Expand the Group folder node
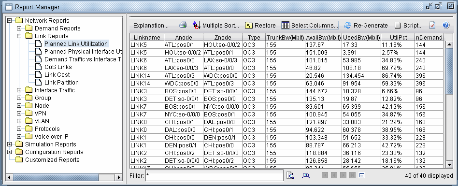Screen dimensions: 458x186 (19, 98)
